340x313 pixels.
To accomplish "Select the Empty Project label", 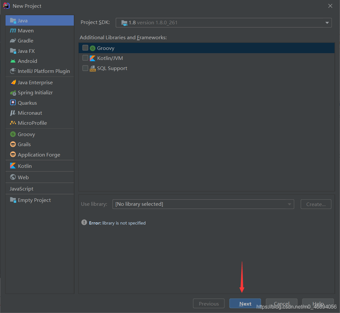I will click(x=34, y=200).
